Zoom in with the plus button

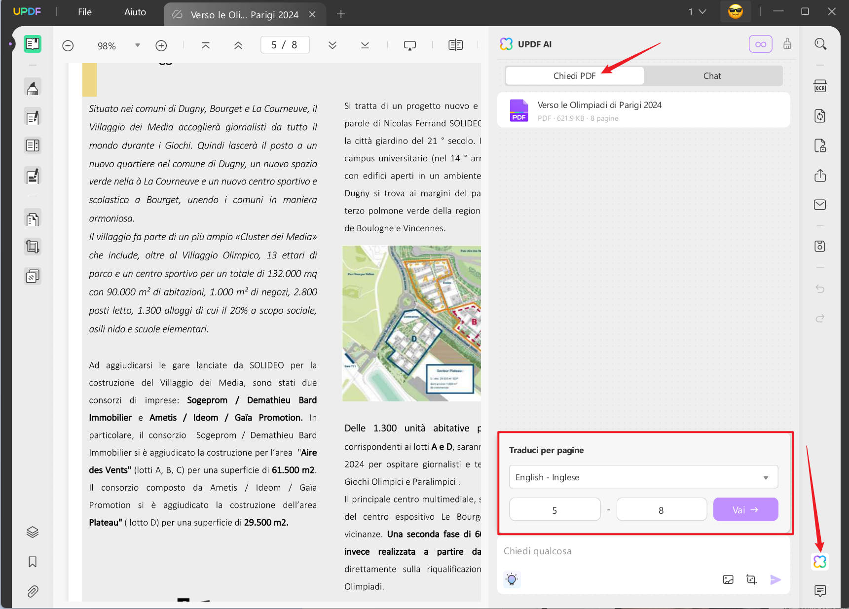pyautogui.click(x=161, y=46)
